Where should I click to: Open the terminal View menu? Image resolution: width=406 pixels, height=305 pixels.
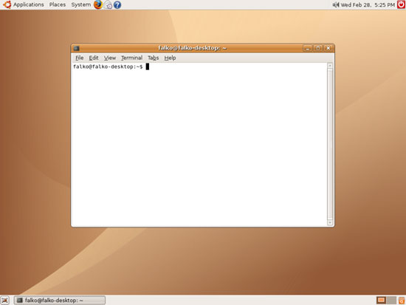110,58
